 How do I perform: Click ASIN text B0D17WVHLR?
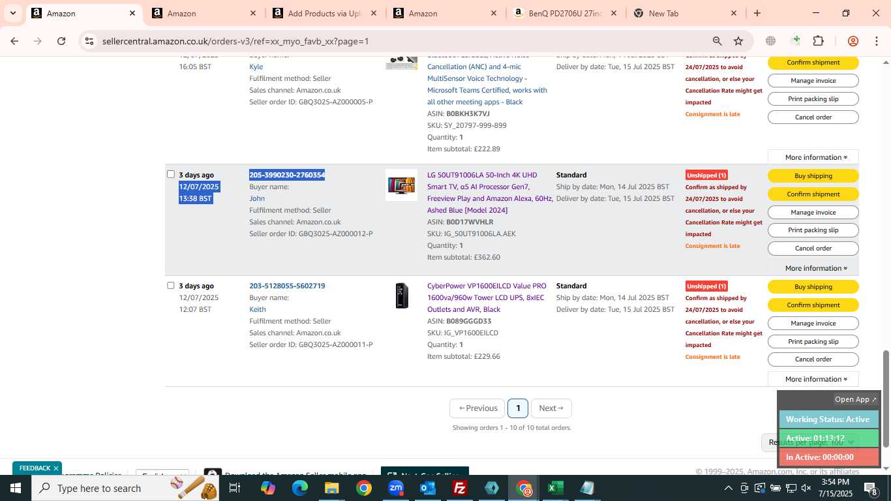(x=470, y=222)
